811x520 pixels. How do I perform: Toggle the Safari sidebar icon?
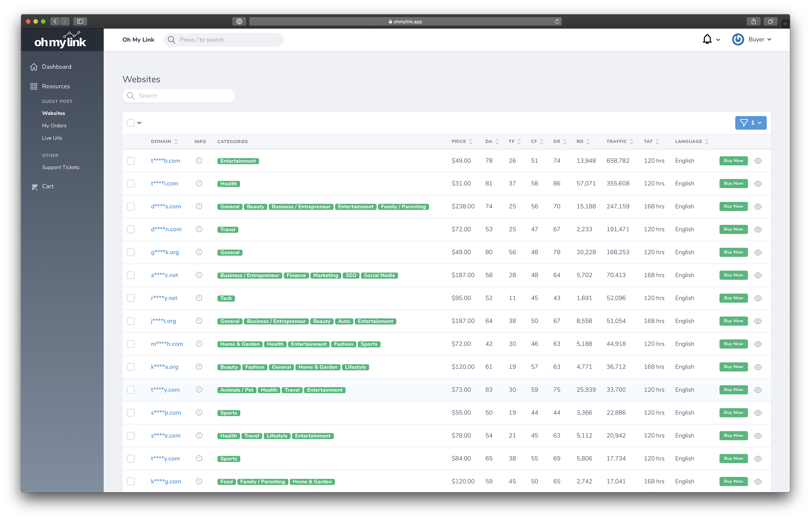(x=80, y=22)
